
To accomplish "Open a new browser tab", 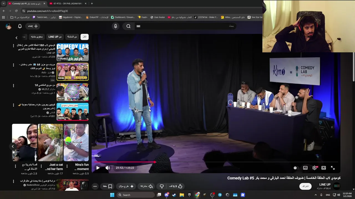I will click(92, 4).
